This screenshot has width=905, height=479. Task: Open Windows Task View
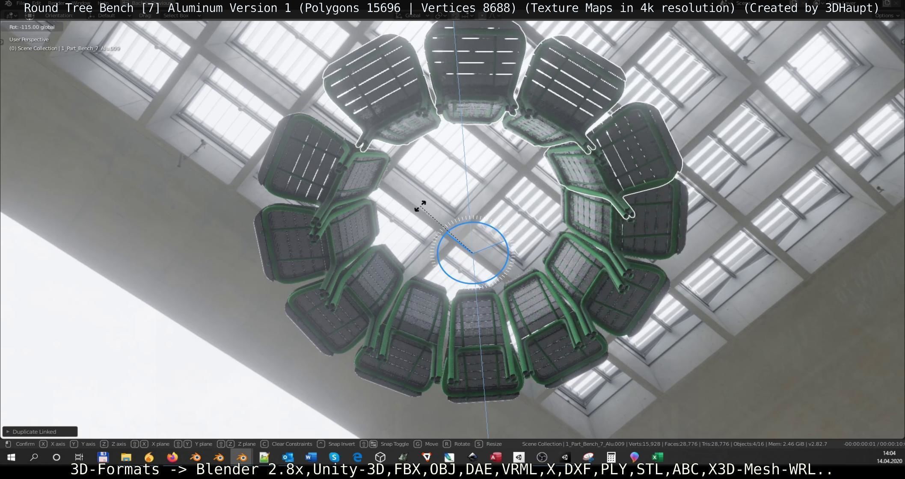79,457
